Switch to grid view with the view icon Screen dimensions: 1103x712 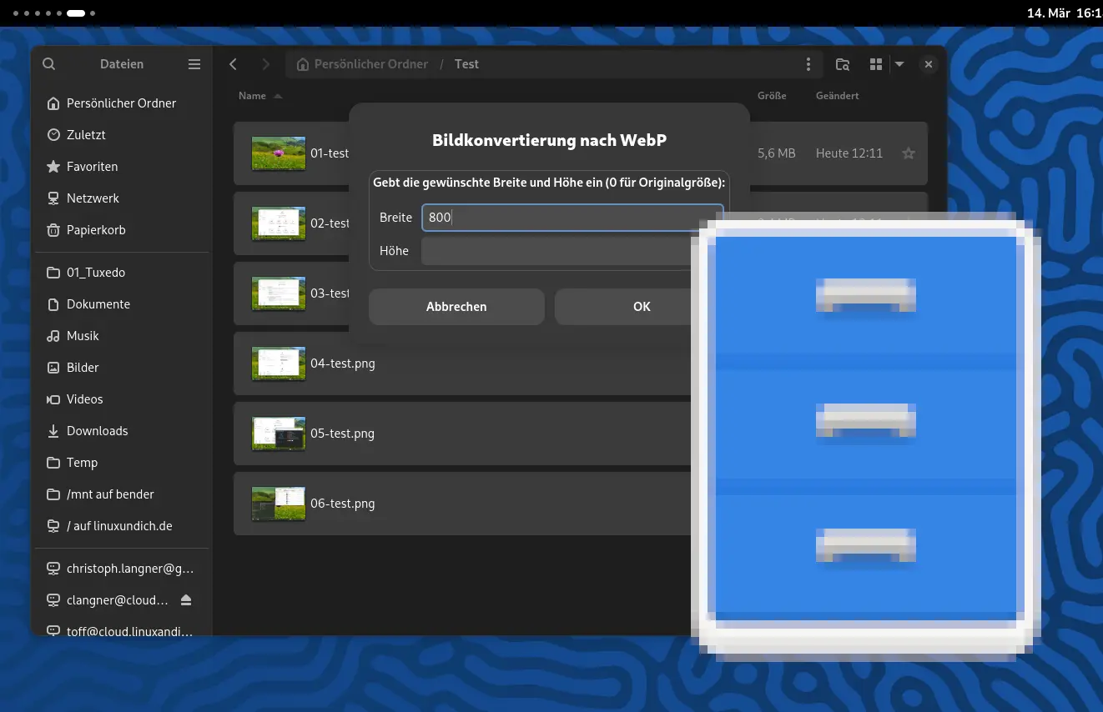(874, 63)
